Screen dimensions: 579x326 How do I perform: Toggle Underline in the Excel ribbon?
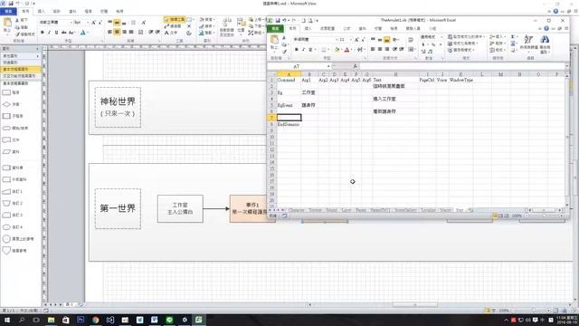(x=310, y=50)
